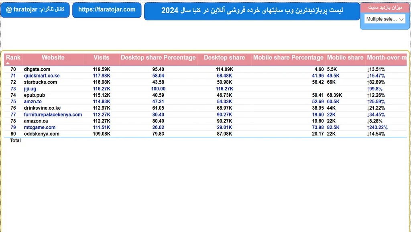Sort by Desktop share Percentage header
Viewport: 411px width, 232px height.
(x=158, y=58)
